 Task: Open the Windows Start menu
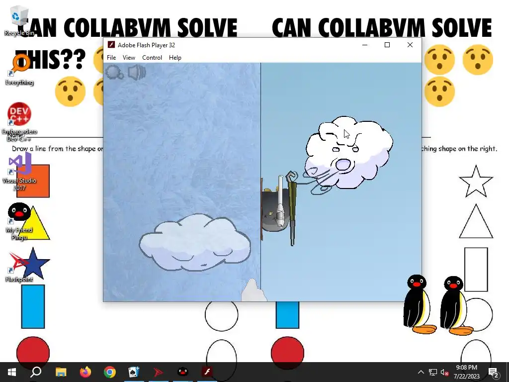(12, 372)
